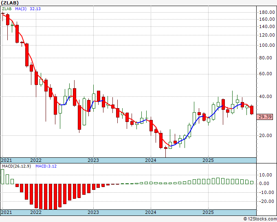Click the 40.00 price axis label
The image size is (277, 222).
266,96
